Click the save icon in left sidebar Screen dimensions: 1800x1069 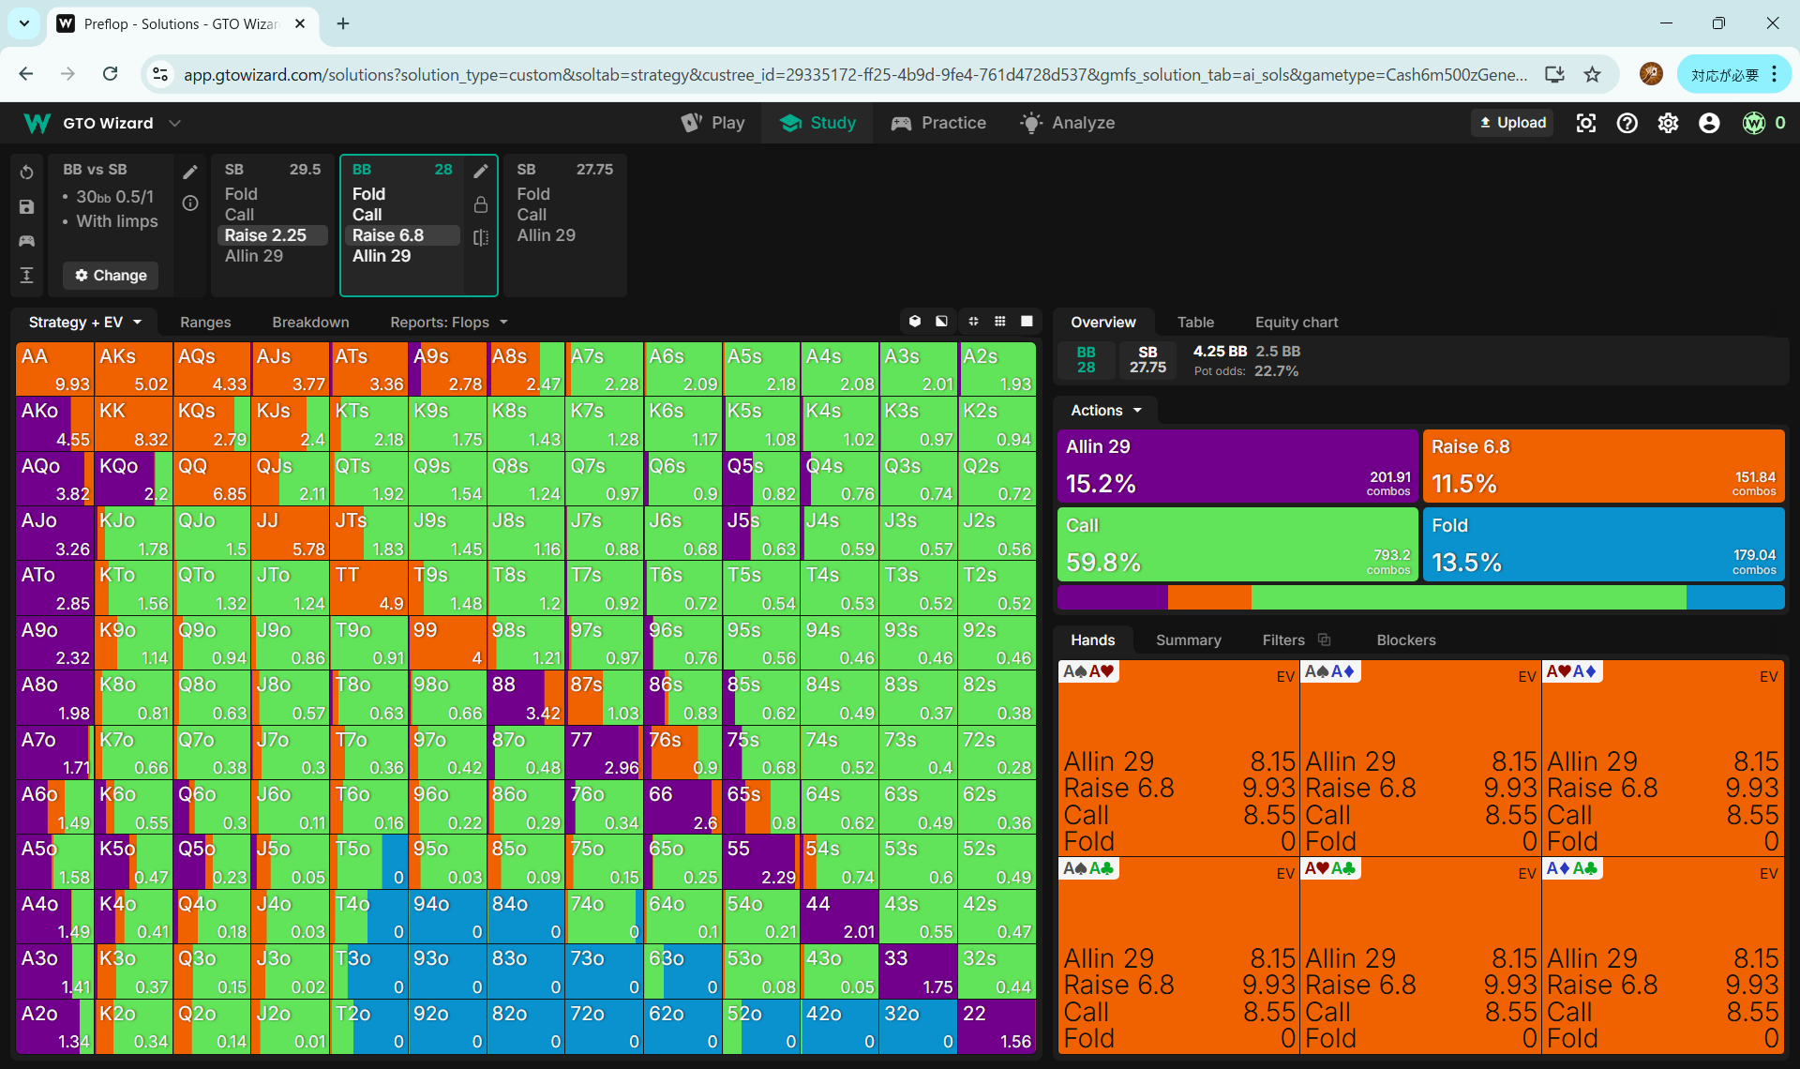[x=26, y=207]
